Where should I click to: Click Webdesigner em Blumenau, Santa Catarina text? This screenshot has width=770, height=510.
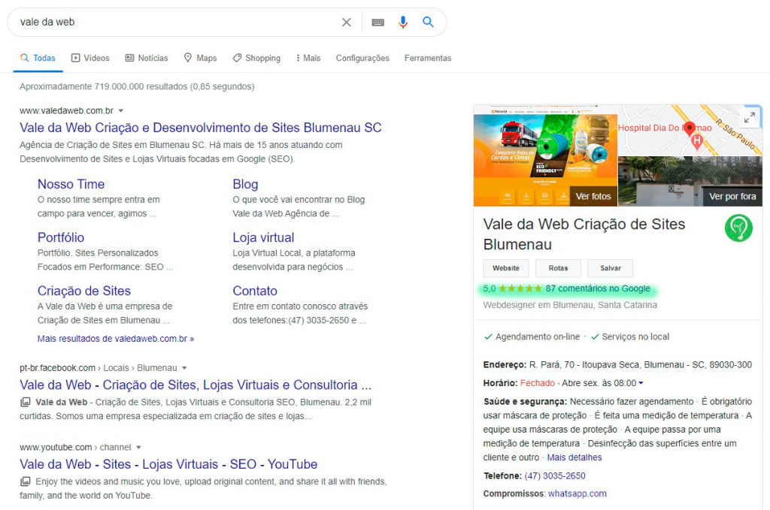click(570, 305)
